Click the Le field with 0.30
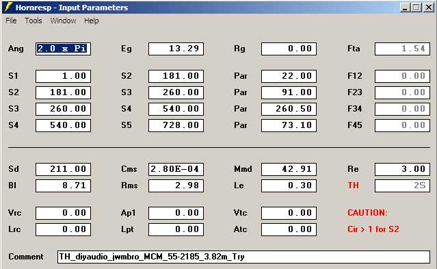The height and width of the screenshot is (269, 437). 289,185
